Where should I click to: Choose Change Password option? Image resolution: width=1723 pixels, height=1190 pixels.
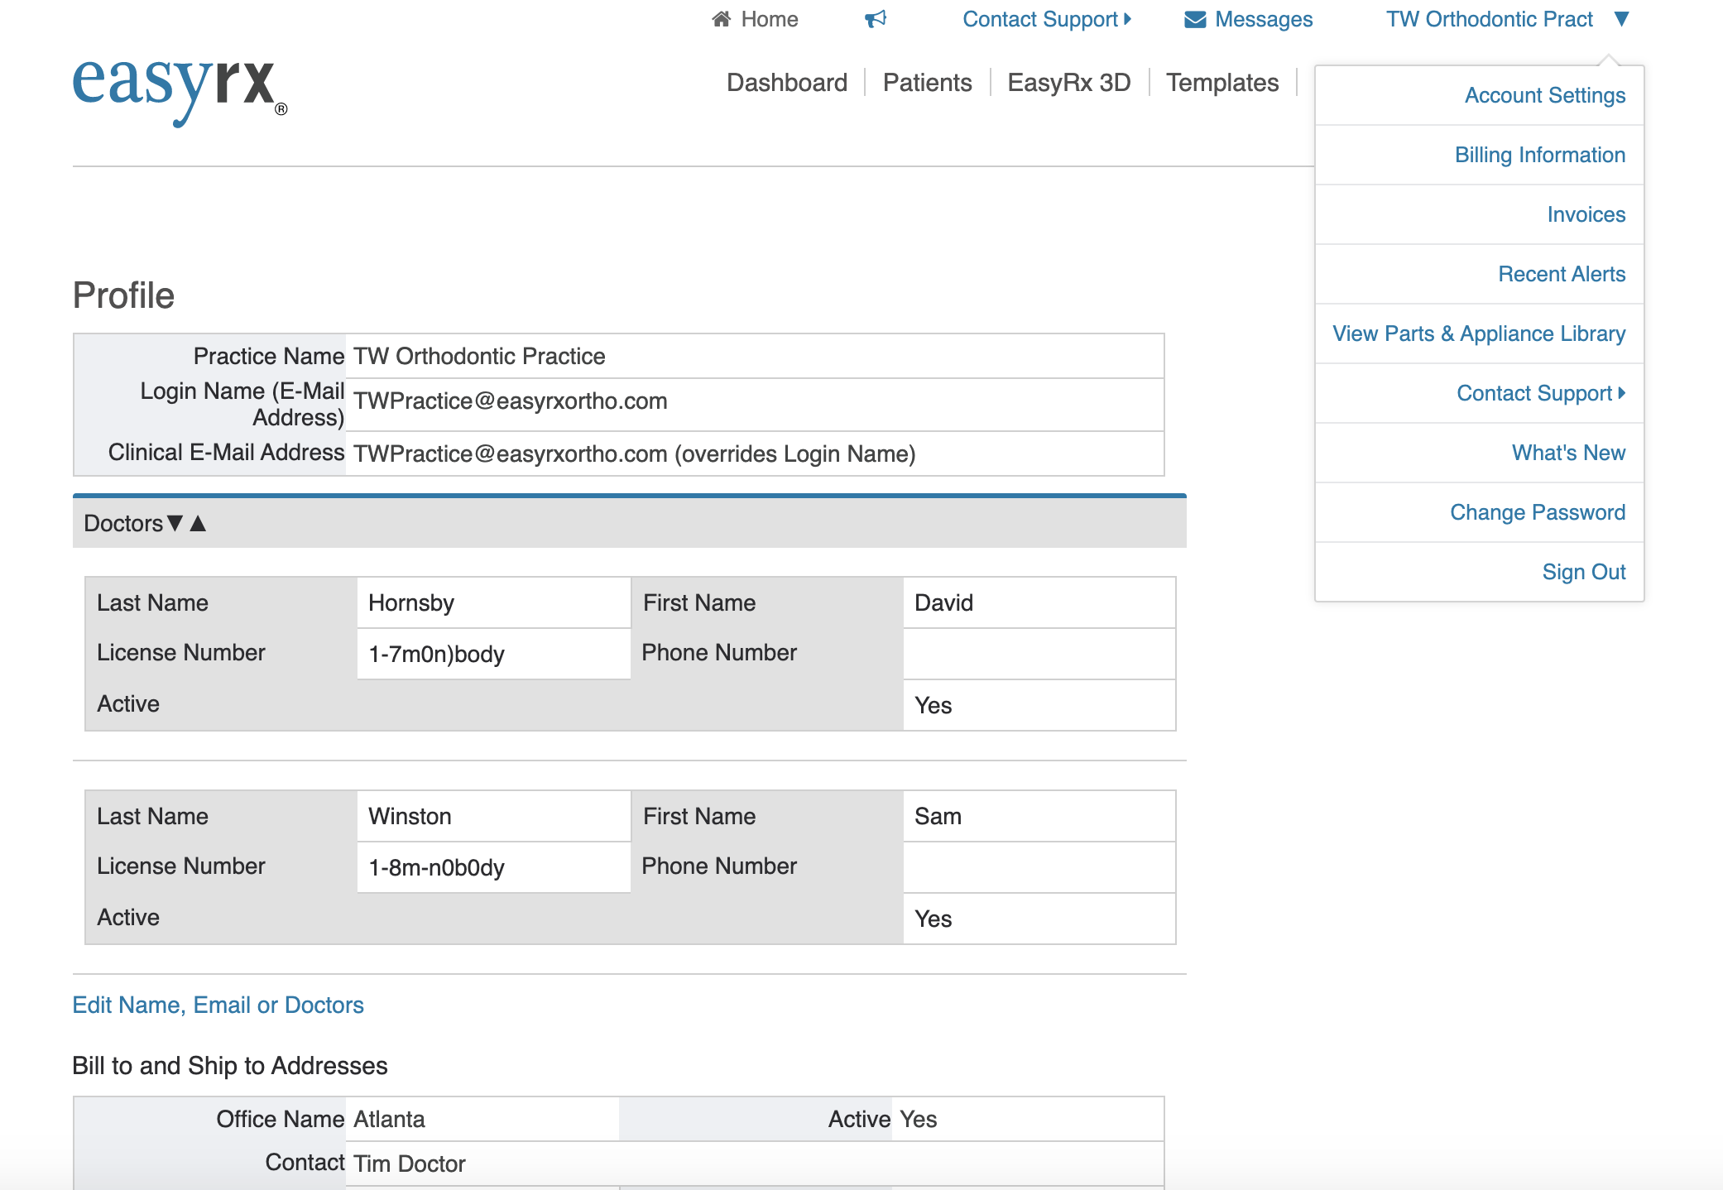(1537, 512)
